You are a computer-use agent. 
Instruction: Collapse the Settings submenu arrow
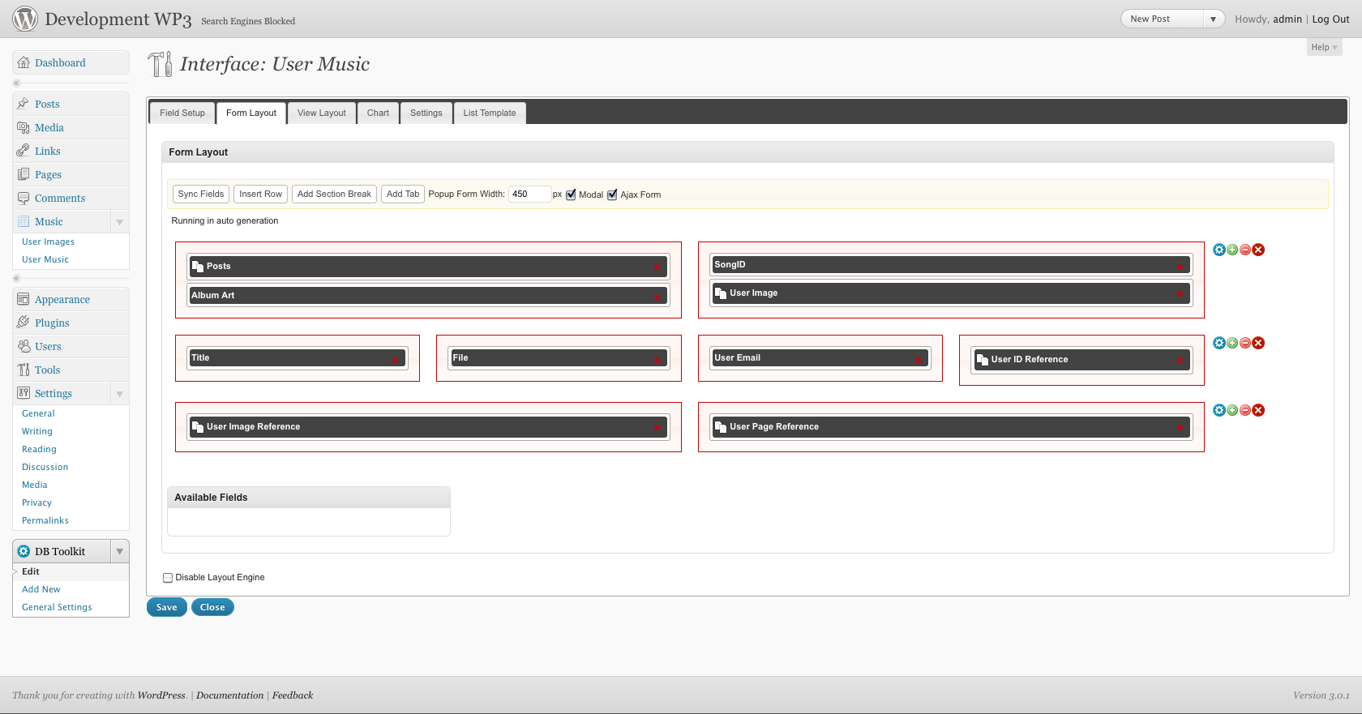point(120,394)
